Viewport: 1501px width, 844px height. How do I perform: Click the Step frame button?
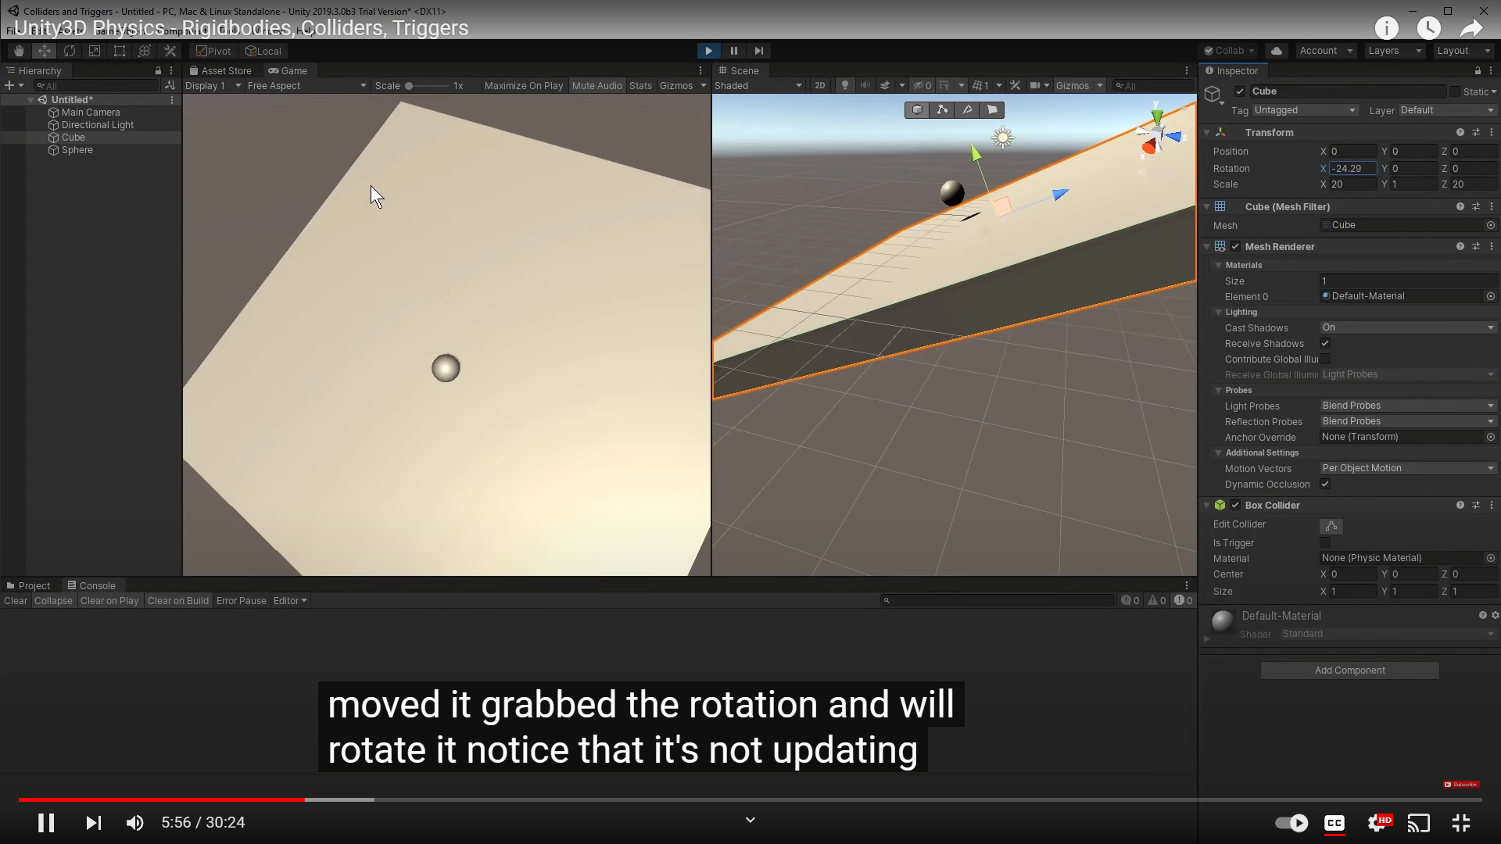[x=758, y=51]
